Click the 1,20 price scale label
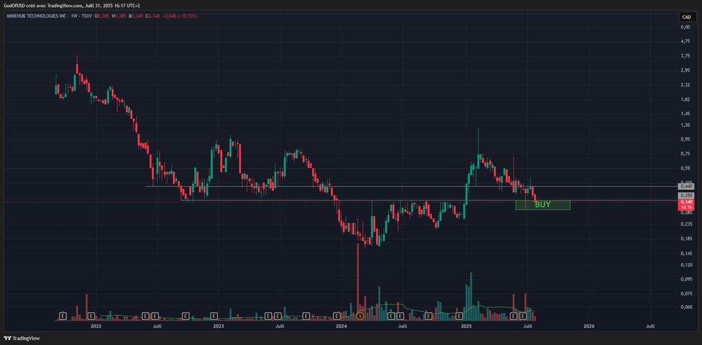The width and height of the screenshot is (702, 345). point(686,125)
